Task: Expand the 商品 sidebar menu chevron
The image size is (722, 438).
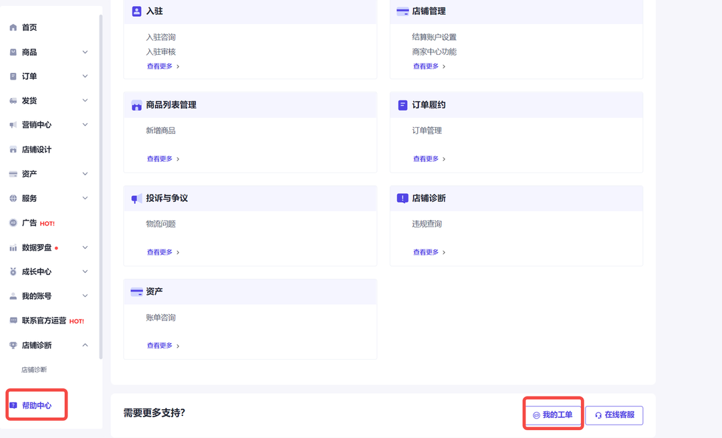Action: point(85,52)
